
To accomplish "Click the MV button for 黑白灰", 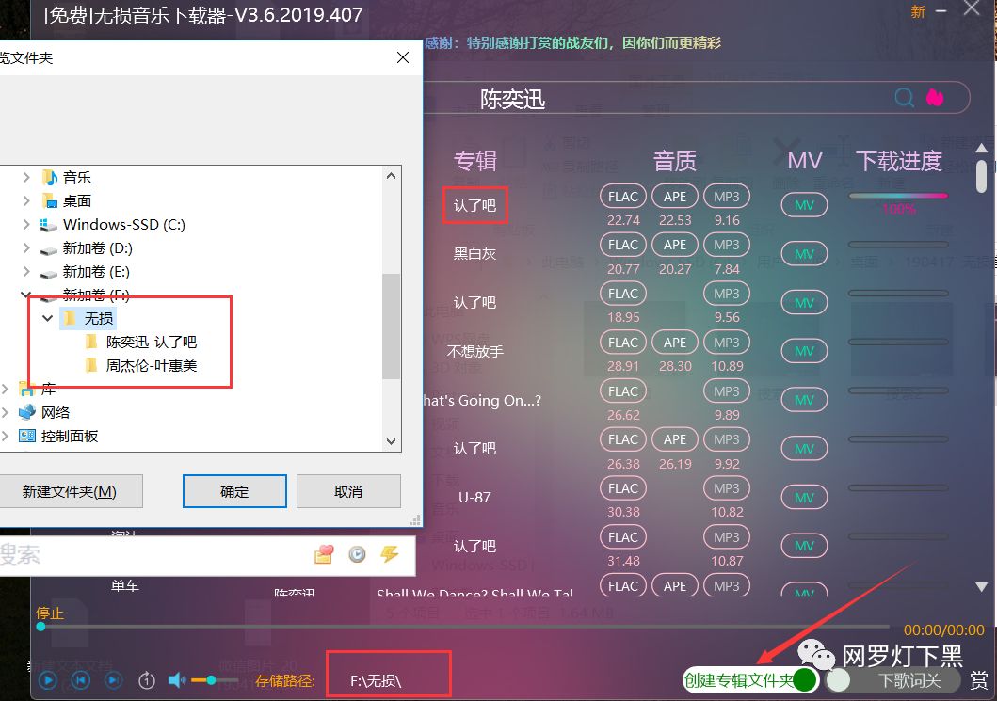I will tap(804, 253).
